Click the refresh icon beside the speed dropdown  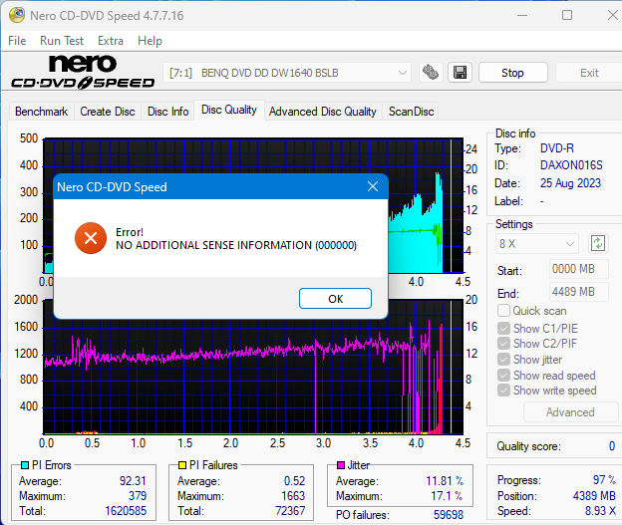598,243
